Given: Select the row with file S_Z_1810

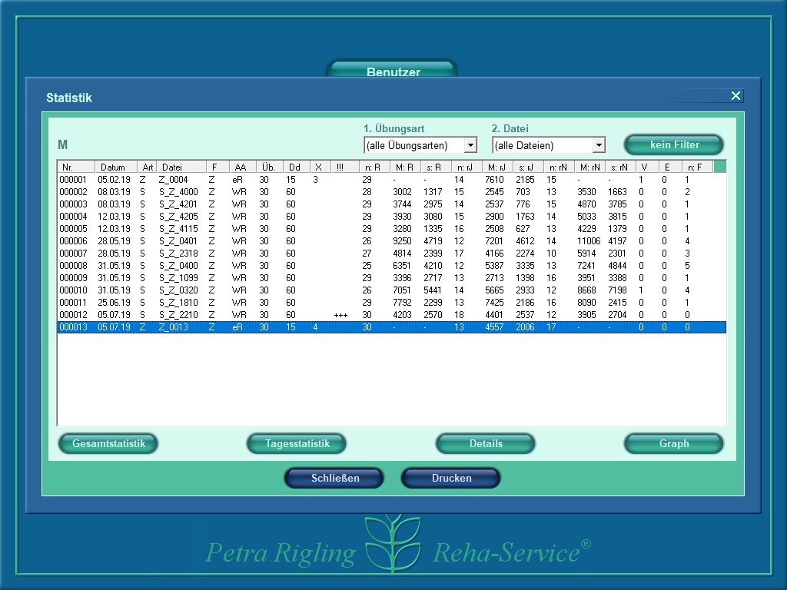Looking at the screenshot, I should pyautogui.click(x=391, y=303).
